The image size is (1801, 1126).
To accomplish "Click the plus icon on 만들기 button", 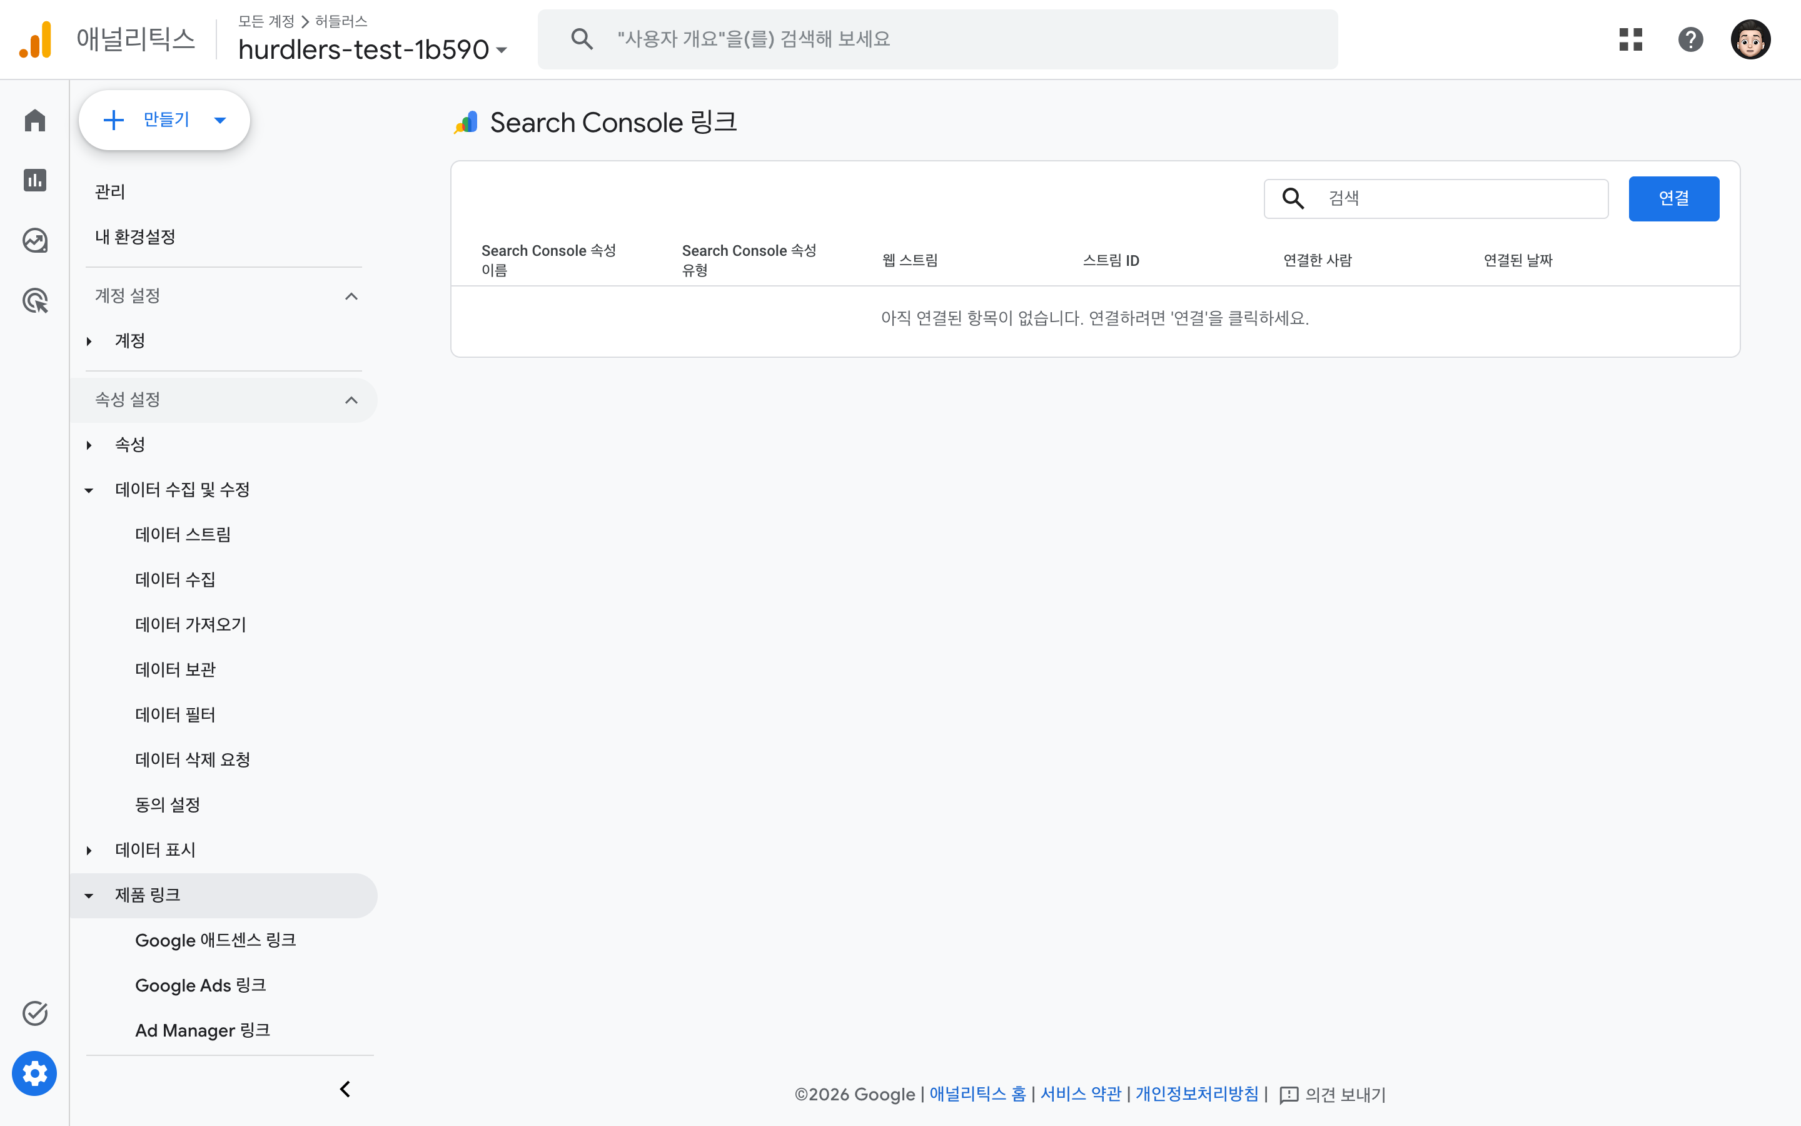I will point(113,120).
